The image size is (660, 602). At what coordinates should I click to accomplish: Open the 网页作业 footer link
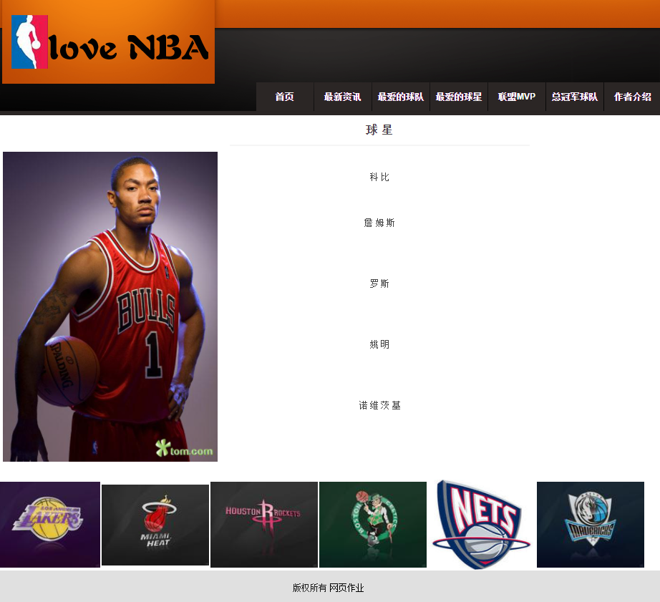click(346, 587)
